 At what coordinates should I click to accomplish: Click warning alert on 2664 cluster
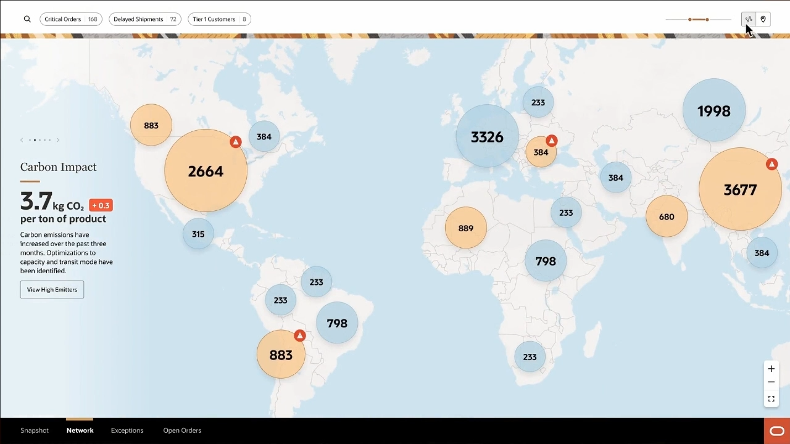235,142
